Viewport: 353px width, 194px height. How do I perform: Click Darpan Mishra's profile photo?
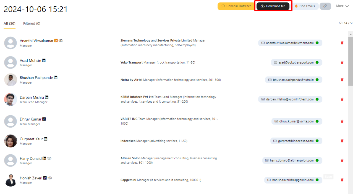(x=11, y=99)
